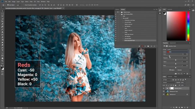
Task: Expand the Default Actions folder
Action: [120, 12]
